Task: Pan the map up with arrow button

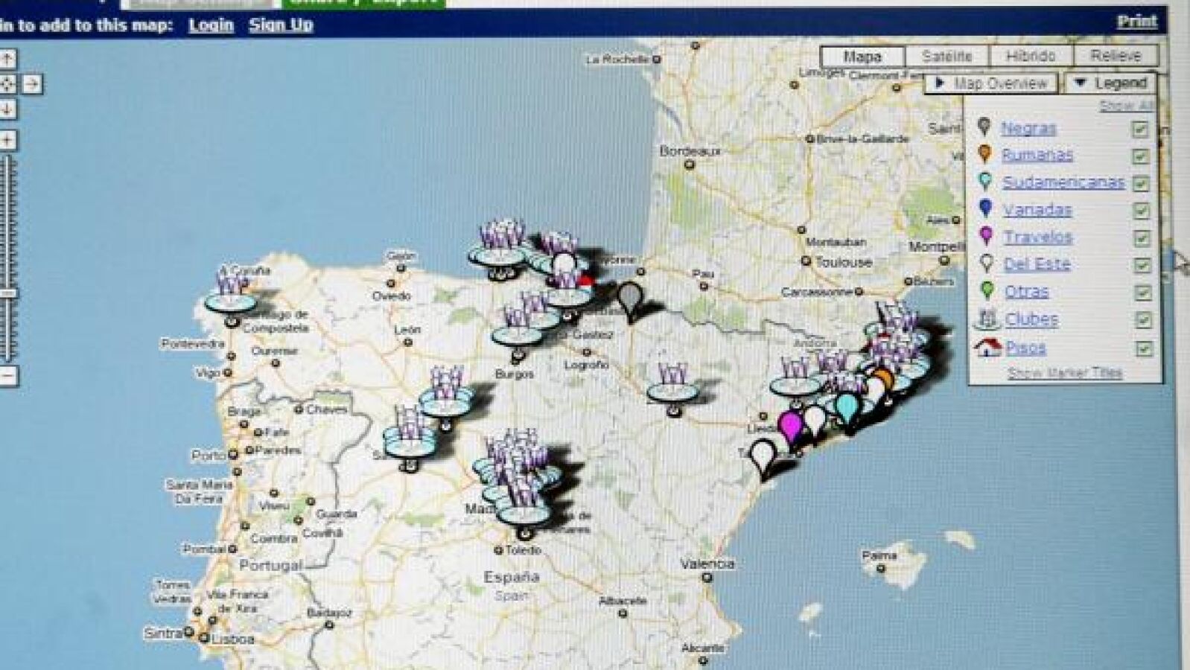Action: [7, 59]
